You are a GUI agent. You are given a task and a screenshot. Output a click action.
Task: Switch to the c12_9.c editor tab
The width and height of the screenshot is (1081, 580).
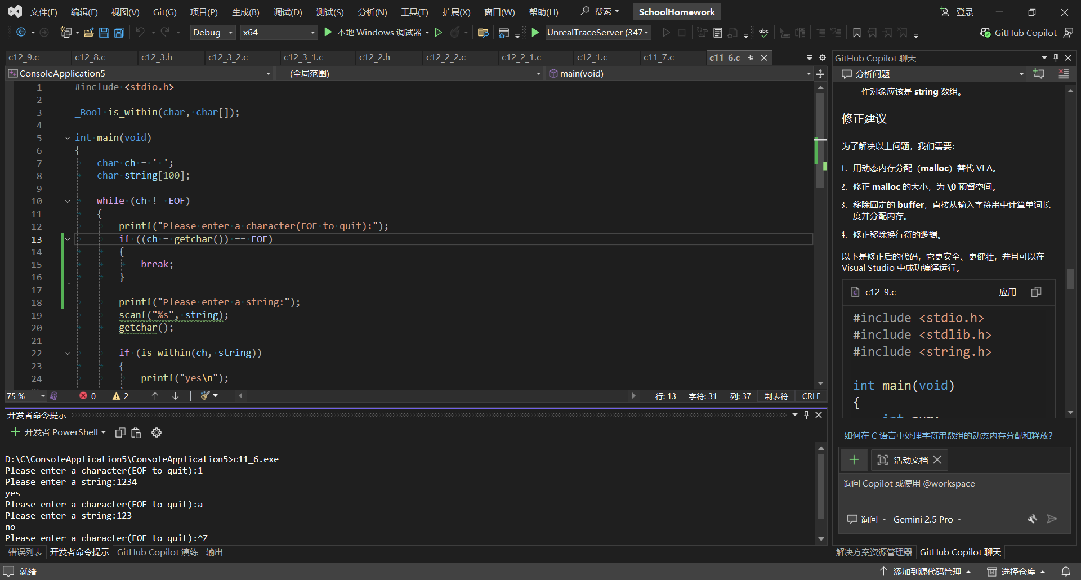(x=24, y=57)
